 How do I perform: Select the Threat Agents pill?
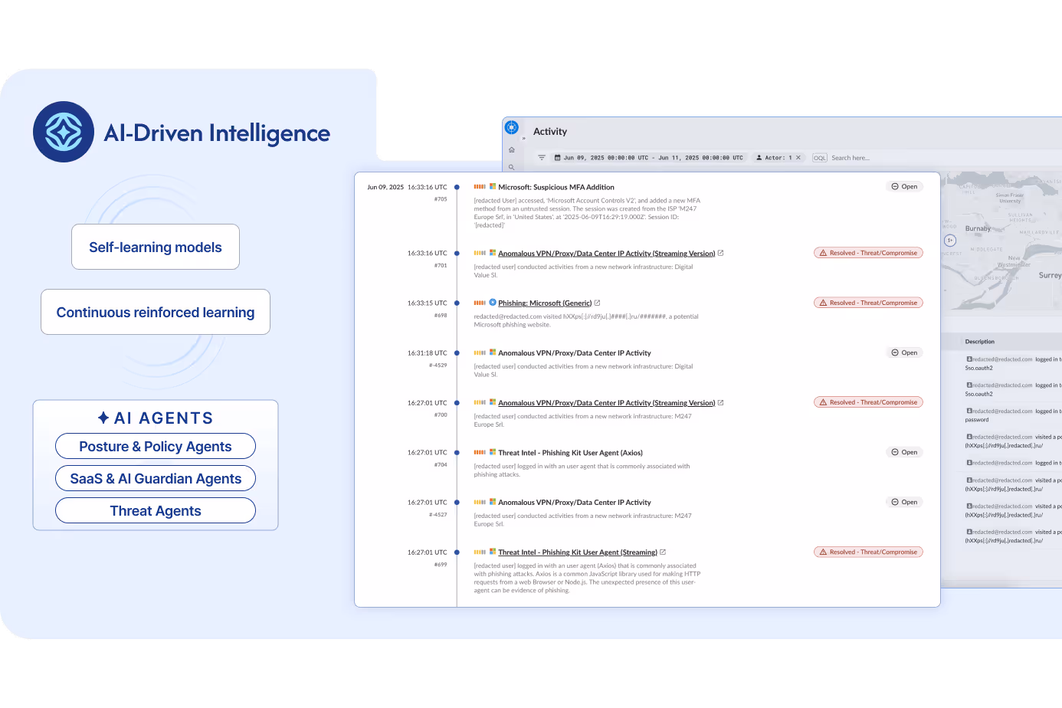coord(156,510)
